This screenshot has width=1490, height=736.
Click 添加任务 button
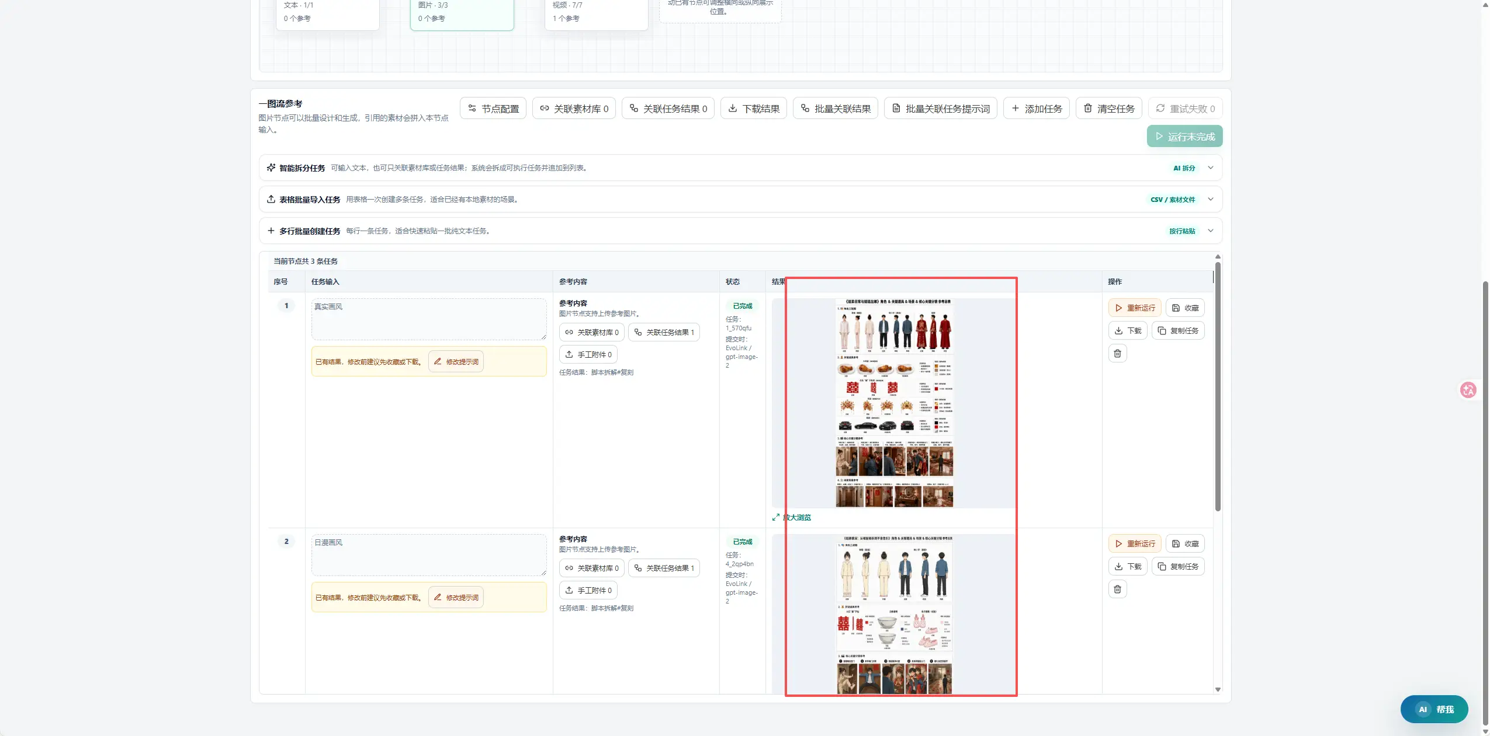pyautogui.click(x=1037, y=109)
